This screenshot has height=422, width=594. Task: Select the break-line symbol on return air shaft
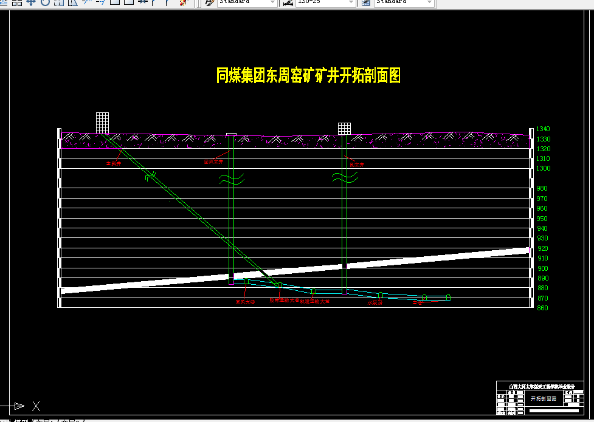tap(232, 179)
